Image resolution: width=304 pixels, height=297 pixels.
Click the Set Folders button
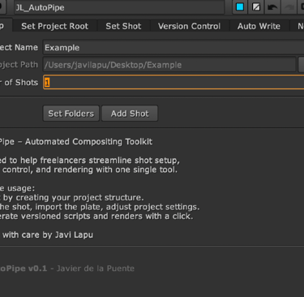(71, 114)
